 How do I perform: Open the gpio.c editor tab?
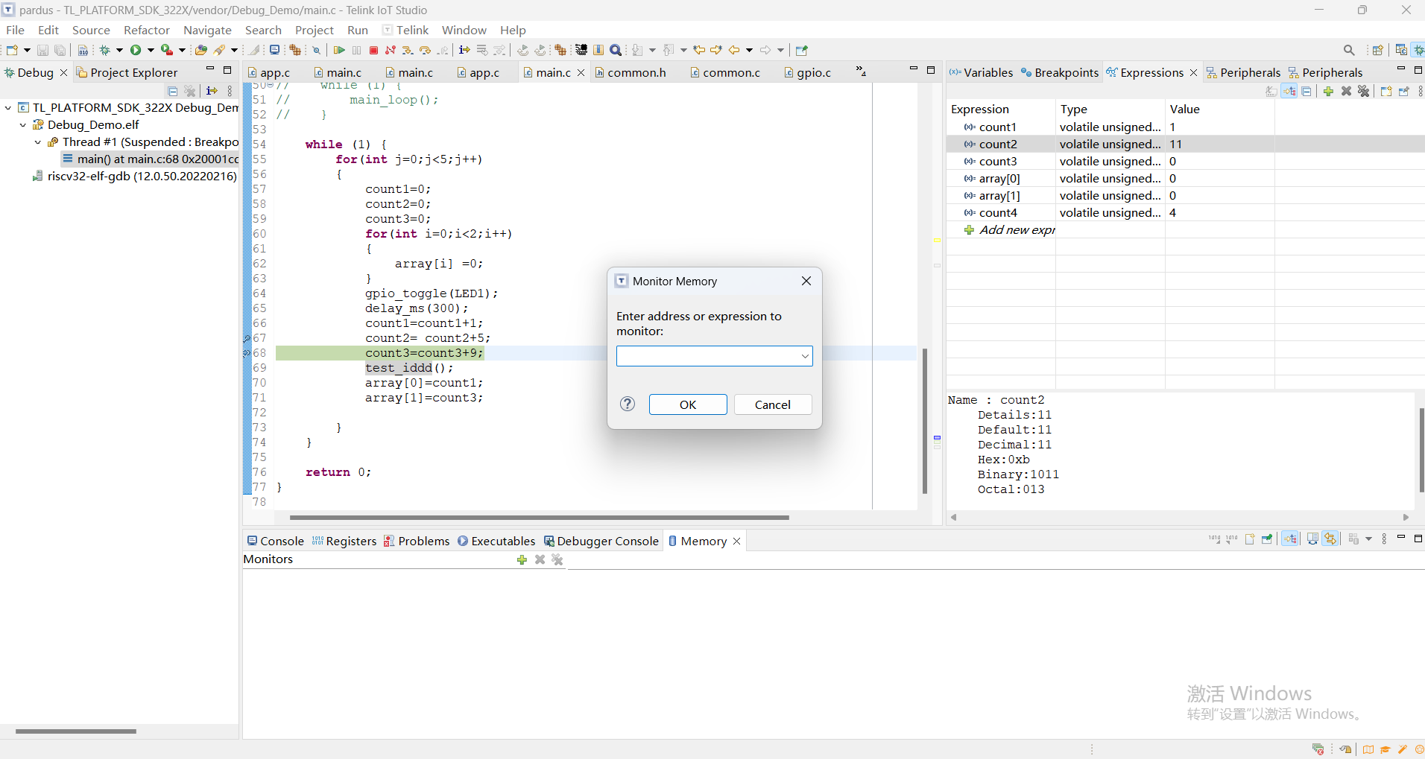[807, 72]
